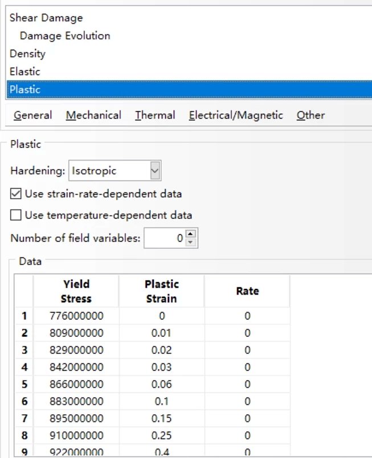This screenshot has height=458, width=372.
Task: Select row 2 header in the data table
Action: [x=24, y=333]
